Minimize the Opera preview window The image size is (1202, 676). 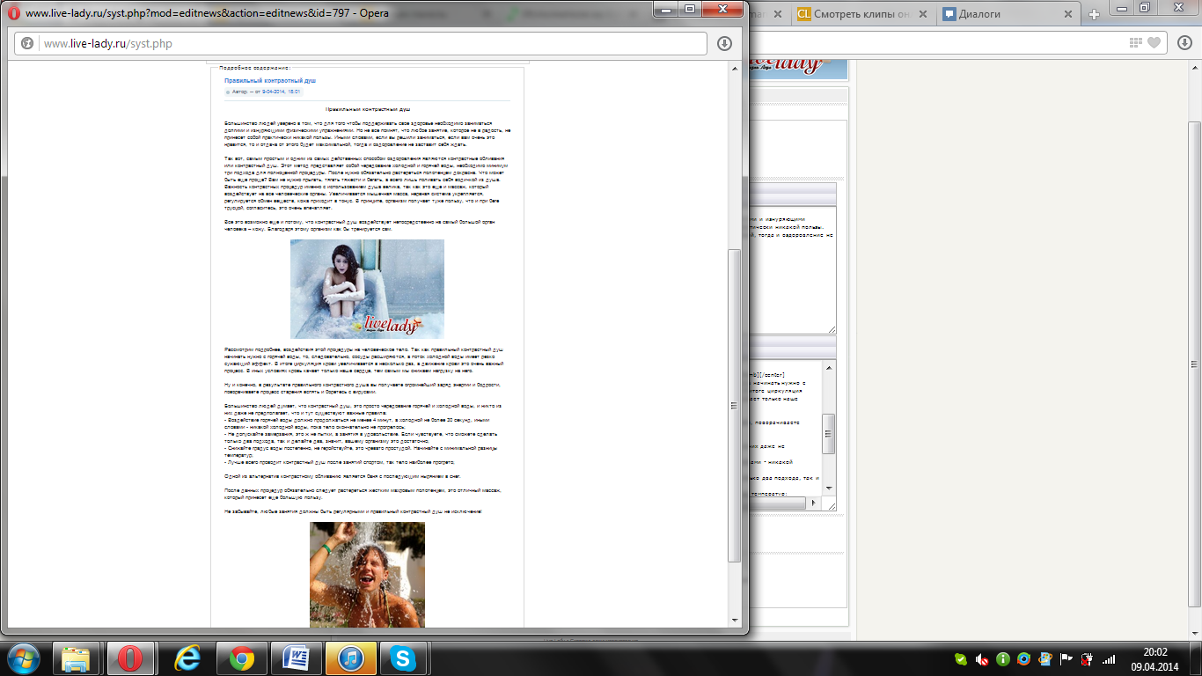coord(667,9)
